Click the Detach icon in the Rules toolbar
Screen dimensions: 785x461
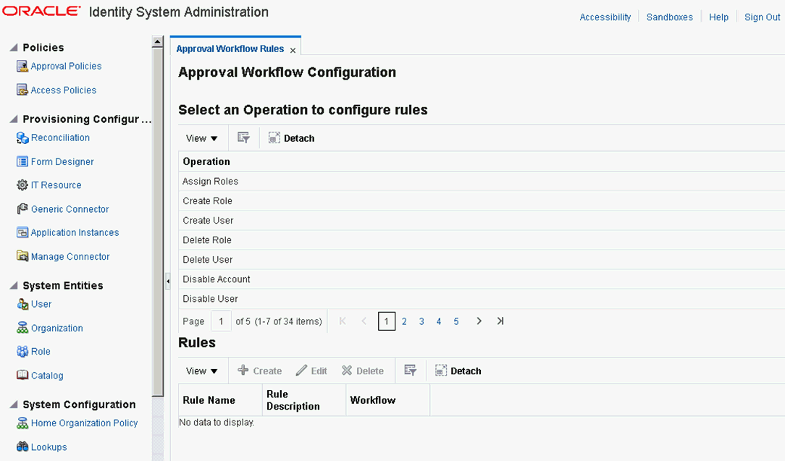tap(440, 371)
